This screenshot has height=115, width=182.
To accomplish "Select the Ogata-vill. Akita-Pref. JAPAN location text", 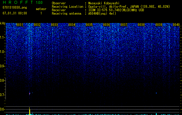I will point(129,7).
